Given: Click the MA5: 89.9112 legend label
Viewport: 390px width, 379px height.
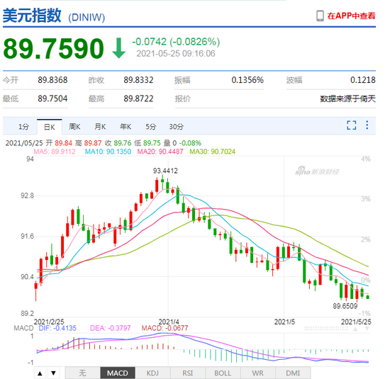Looking at the screenshot, I should pos(55,152).
